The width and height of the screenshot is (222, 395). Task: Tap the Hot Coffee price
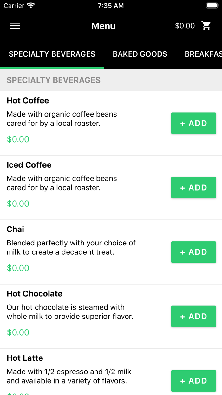[x=18, y=139]
